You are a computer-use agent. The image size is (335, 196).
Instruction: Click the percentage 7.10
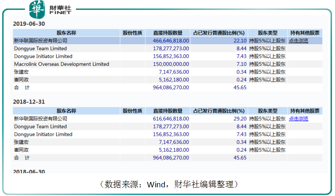point(241,64)
